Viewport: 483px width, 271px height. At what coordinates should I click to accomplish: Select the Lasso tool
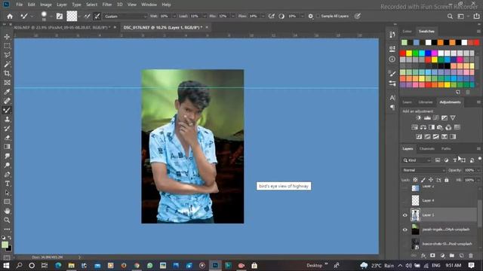[x=7, y=55]
